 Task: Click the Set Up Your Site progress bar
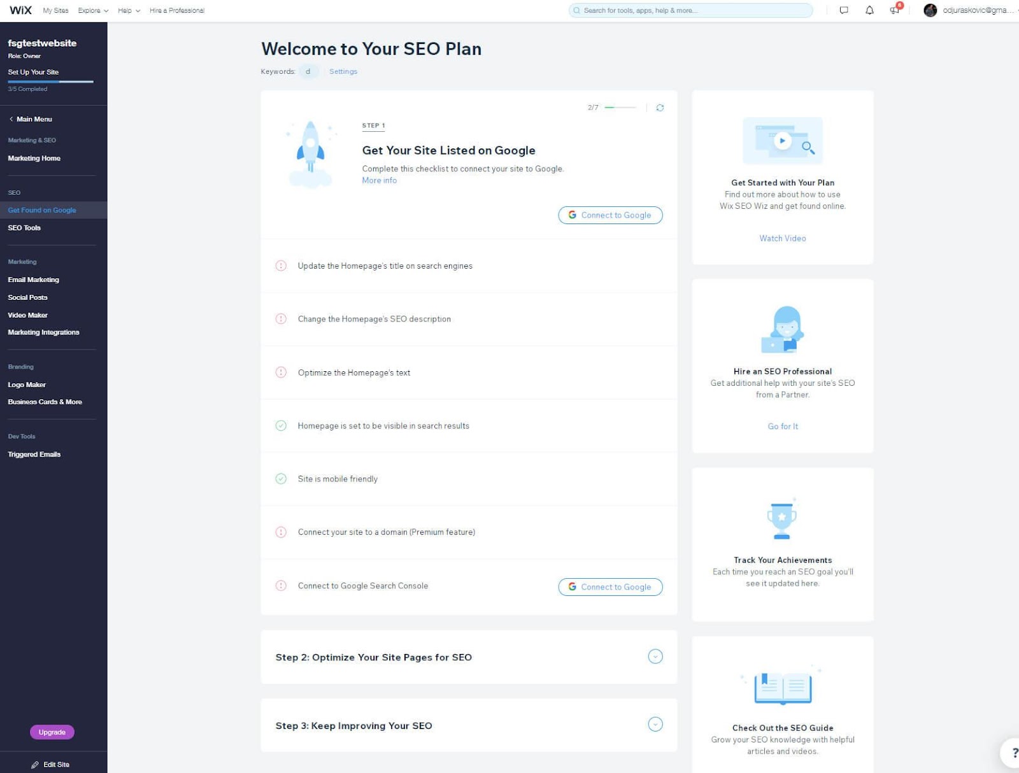coord(50,82)
